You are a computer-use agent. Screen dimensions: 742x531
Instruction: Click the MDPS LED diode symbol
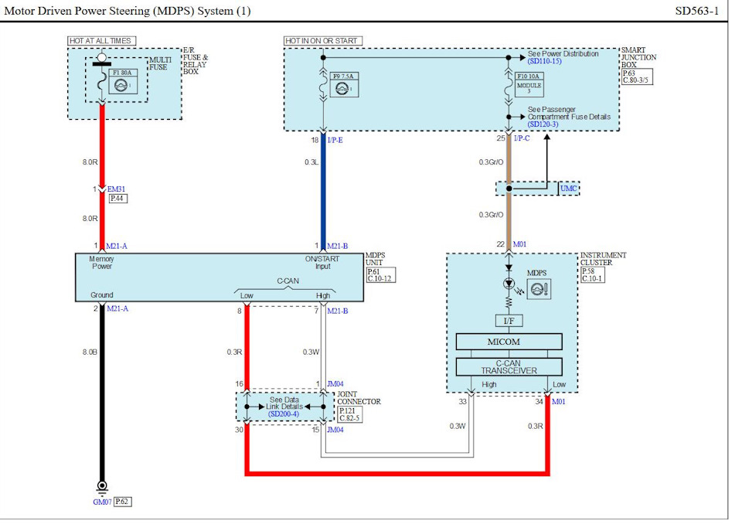coord(509,284)
